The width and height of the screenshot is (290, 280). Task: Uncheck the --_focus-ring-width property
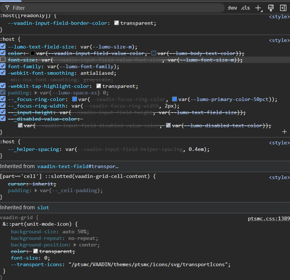coord(3,106)
